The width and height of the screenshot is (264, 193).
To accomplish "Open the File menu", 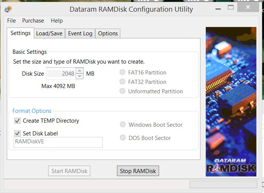I will [x=11, y=21].
